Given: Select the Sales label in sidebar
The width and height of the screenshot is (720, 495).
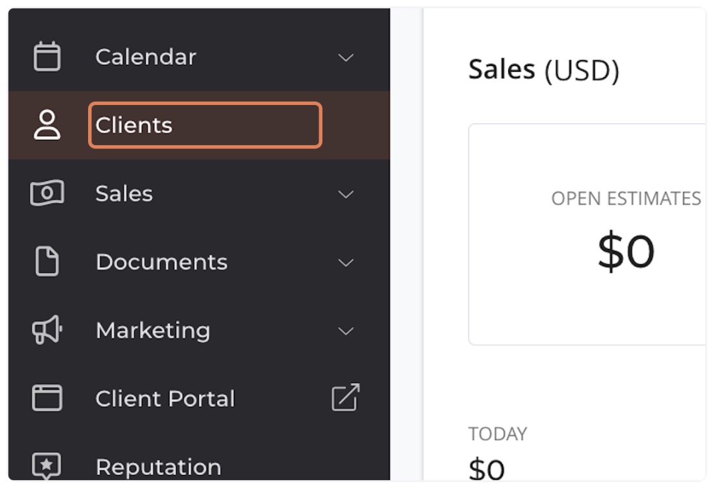Looking at the screenshot, I should 124,194.
